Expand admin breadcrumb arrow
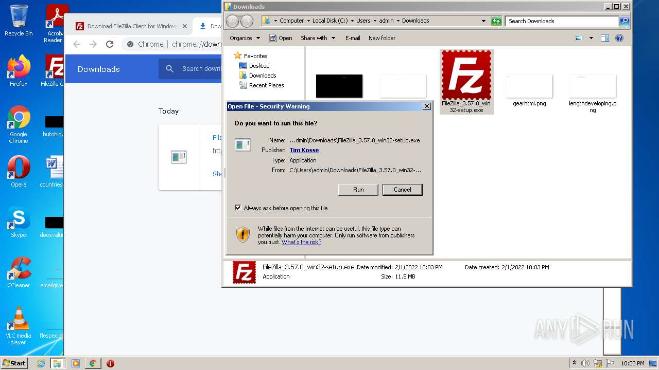Viewport: 659px width, 370px height. click(x=398, y=21)
